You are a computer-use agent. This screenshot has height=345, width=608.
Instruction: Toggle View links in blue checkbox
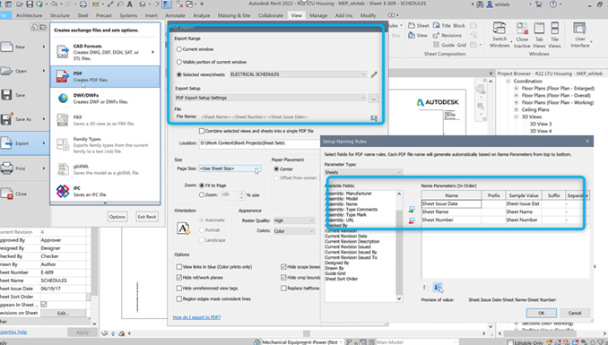point(179,267)
